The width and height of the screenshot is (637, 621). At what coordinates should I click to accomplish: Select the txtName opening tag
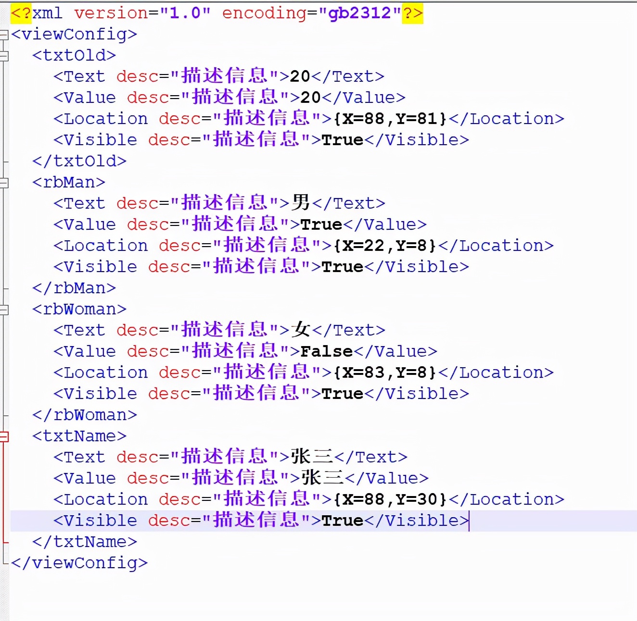(78, 436)
